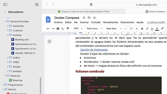Viewport: 167px width, 94px height.
Task: Rename the Docker Compose document title
Action: tap(67, 18)
